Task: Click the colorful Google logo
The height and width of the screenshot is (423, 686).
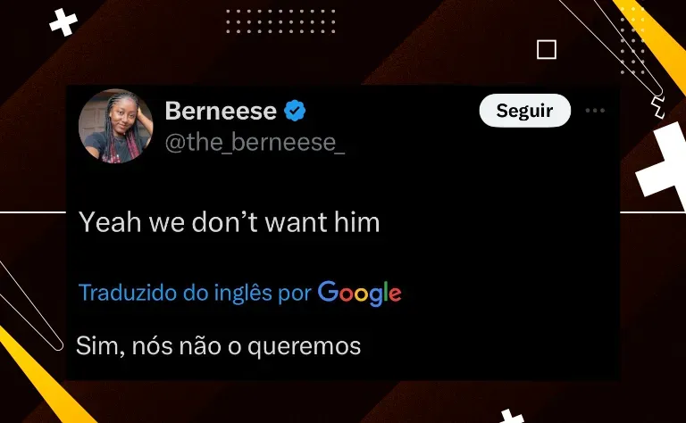Action: point(359,294)
